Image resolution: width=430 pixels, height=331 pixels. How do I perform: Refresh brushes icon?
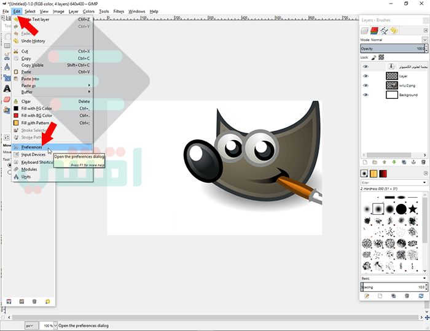coord(421,296)
